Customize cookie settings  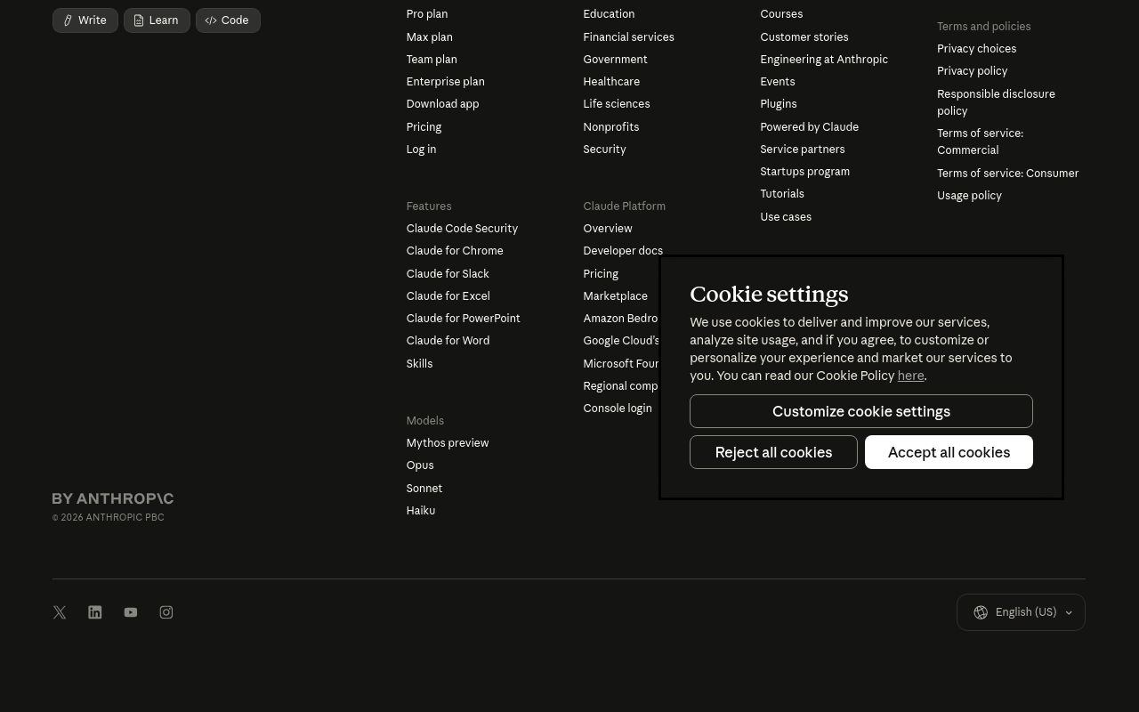[860, 411]
